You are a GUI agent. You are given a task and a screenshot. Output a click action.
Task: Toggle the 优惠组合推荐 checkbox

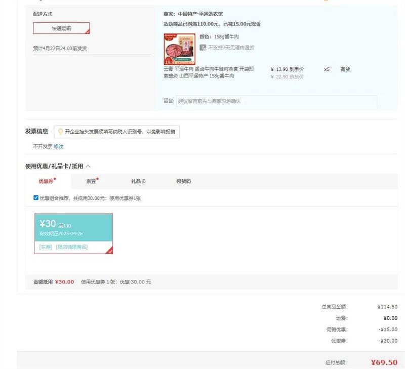36,198
